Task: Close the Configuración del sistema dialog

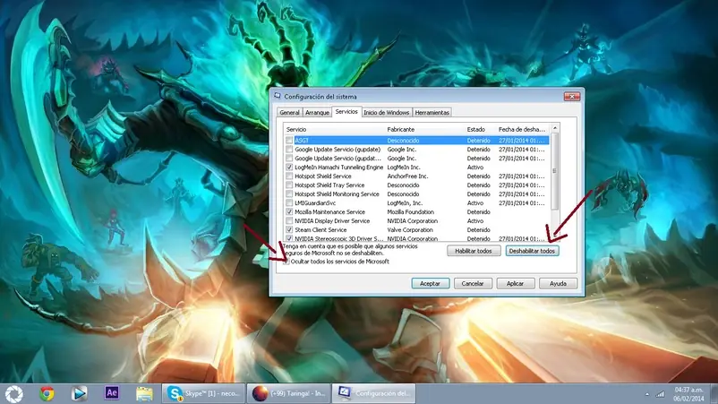Action: click(572, 96)
